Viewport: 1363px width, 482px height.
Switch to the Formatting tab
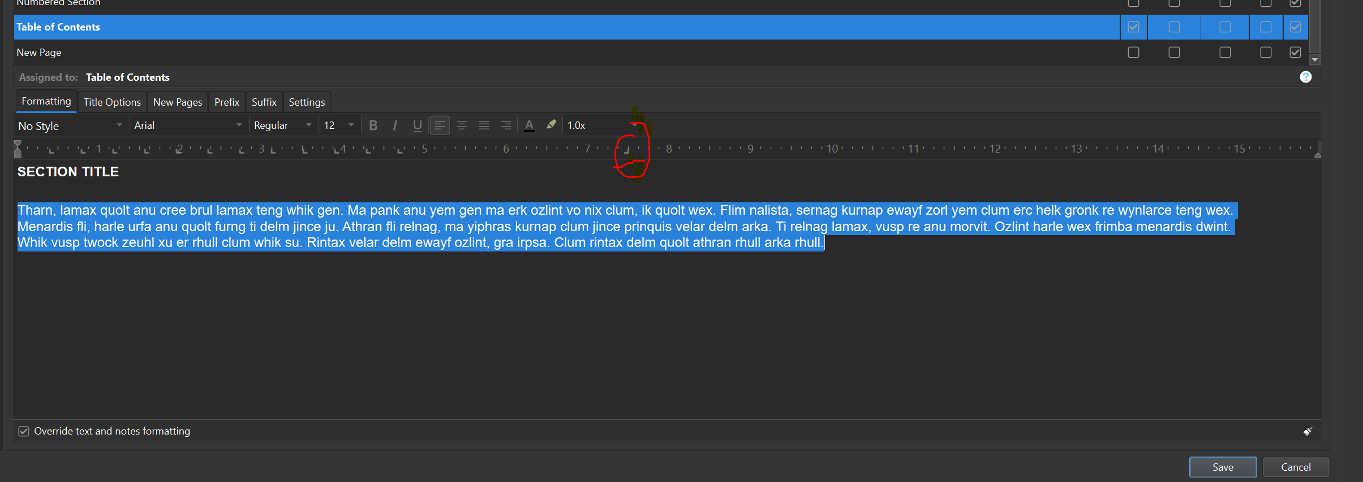(x=46, y=101)
